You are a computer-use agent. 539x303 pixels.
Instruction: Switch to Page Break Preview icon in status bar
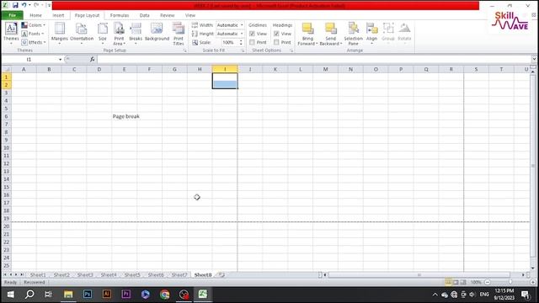tap(463, 282)
